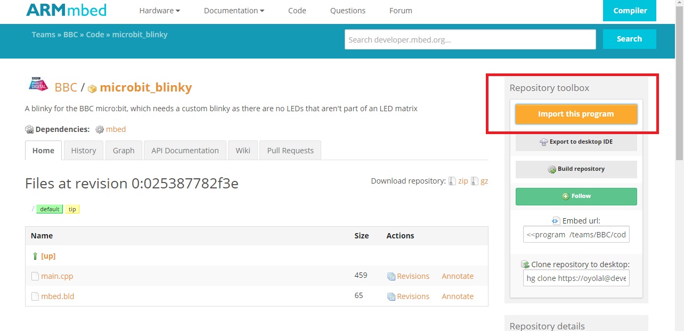Open the mbed dependency link

pos(116,129)
